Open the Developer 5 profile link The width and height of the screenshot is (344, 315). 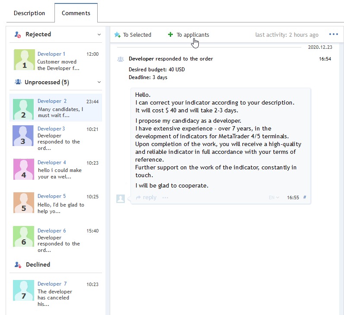[51, 196]
